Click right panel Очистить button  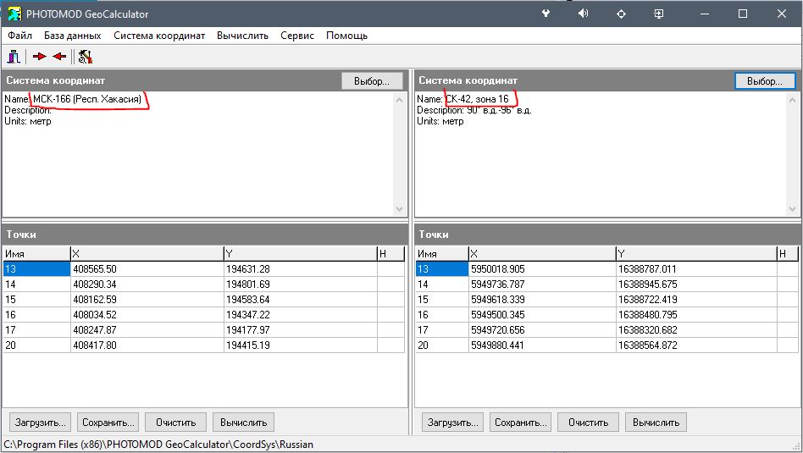[x=588, y=423]
